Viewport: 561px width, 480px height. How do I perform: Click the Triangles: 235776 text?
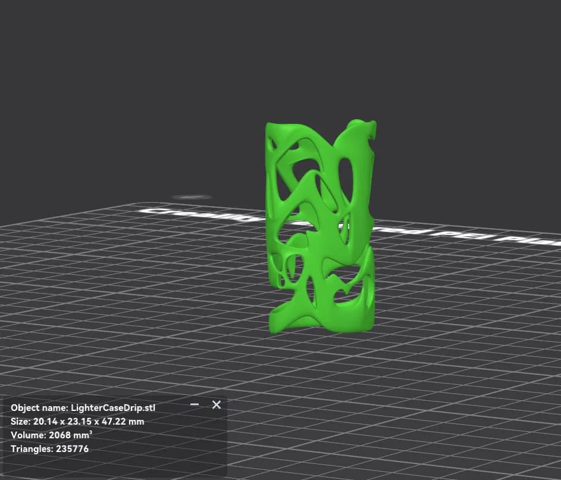coord(50,449)
